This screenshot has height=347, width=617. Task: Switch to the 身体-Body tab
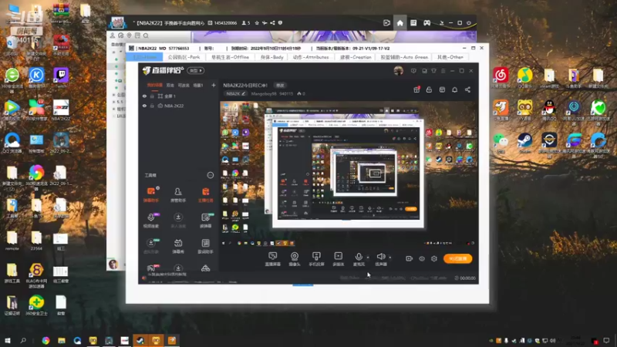tap(272, 57)
